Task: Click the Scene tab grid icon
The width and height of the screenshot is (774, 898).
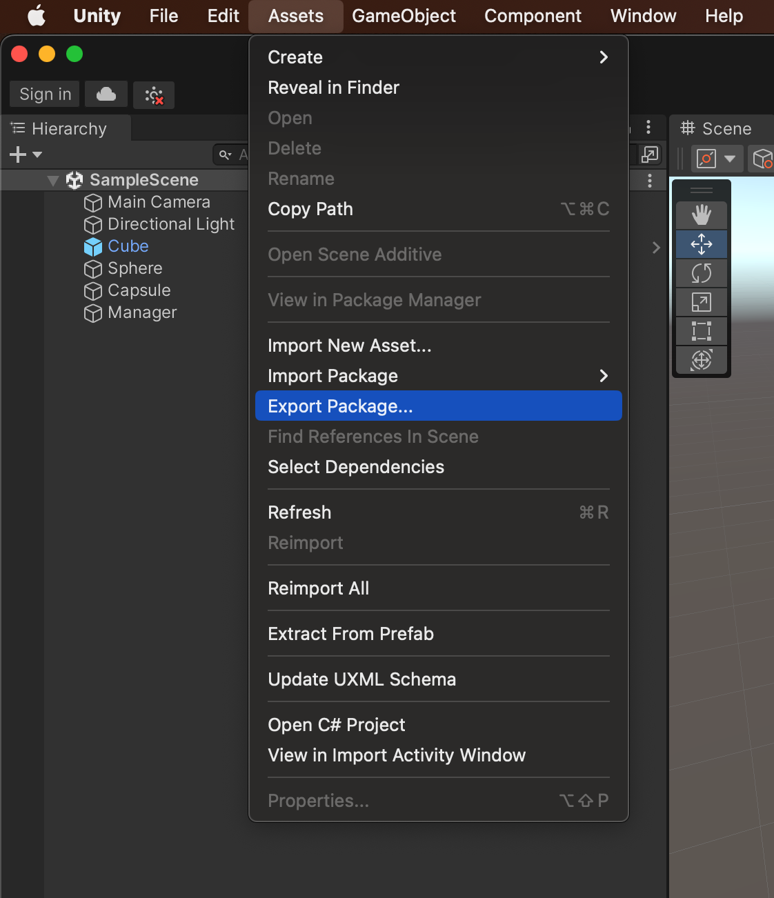Action: (688, 128)
